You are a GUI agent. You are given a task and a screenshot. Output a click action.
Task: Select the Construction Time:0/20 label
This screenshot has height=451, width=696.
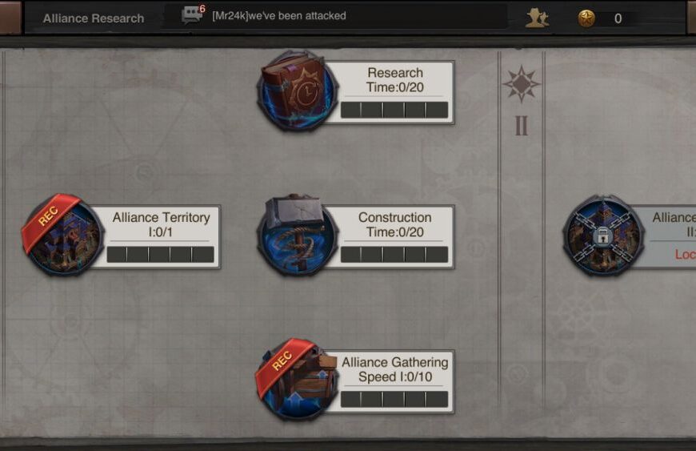tap(395, 224)
